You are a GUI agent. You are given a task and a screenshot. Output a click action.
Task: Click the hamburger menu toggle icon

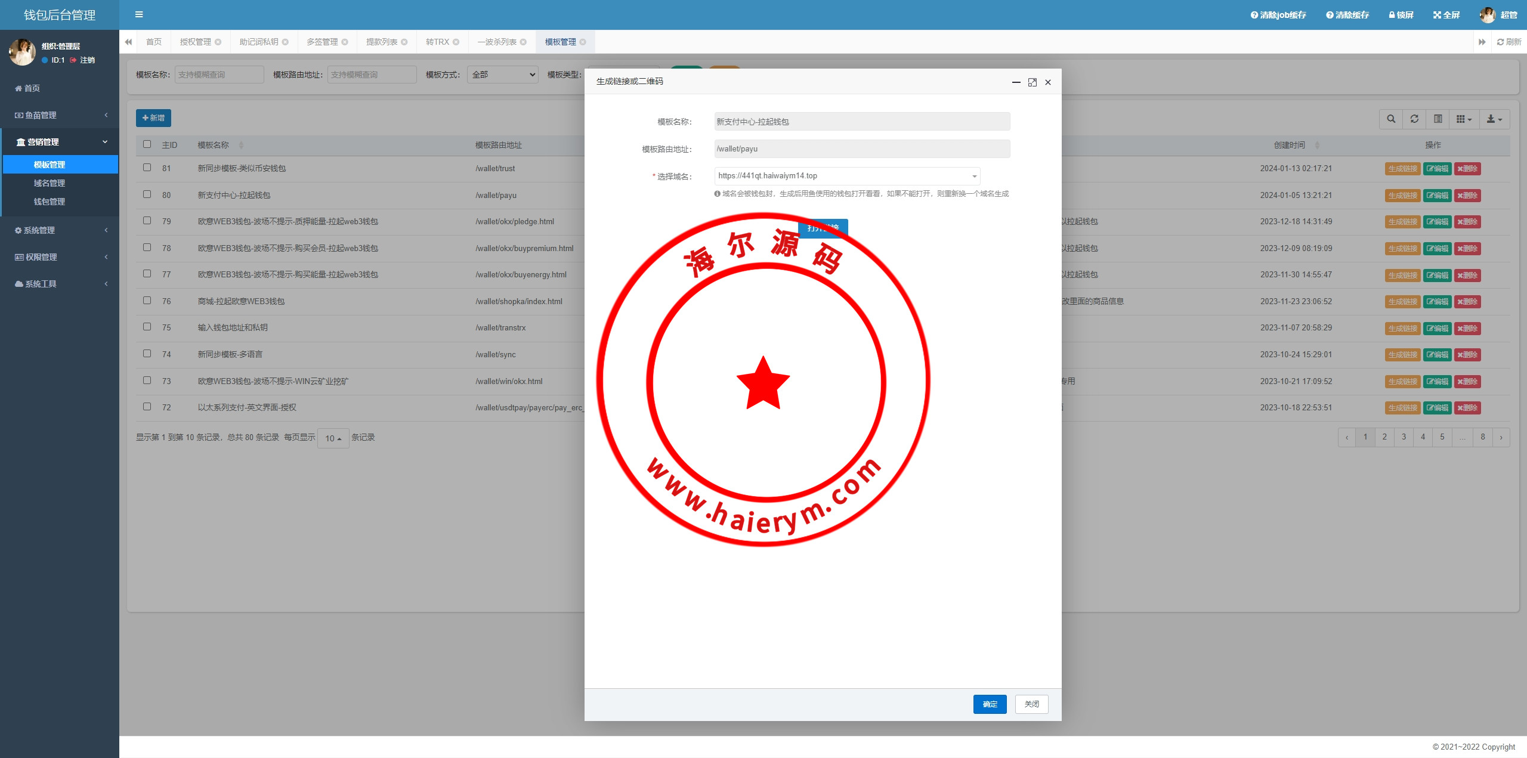(x=139, y=15)
